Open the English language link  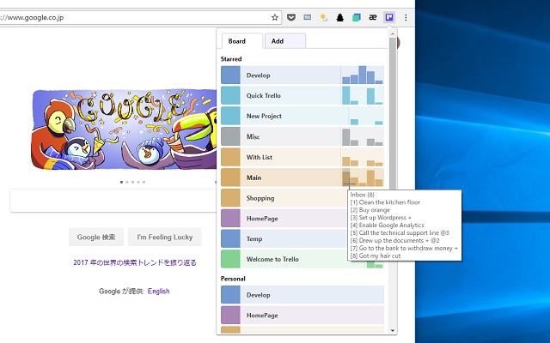pos(158,292)
